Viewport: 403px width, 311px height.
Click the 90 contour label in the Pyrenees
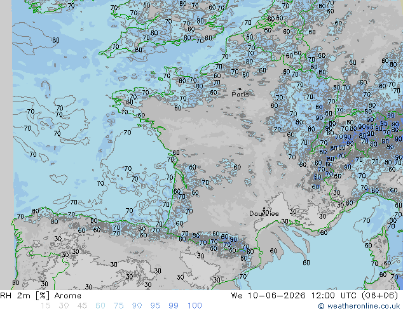pos(233,239)
